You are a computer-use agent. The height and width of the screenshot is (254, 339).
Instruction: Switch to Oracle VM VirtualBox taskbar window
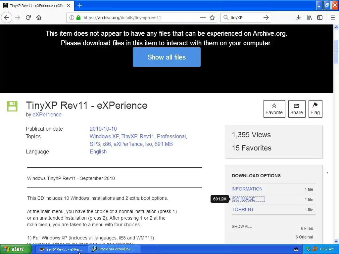pyautogui.click(x=114, y=249)
